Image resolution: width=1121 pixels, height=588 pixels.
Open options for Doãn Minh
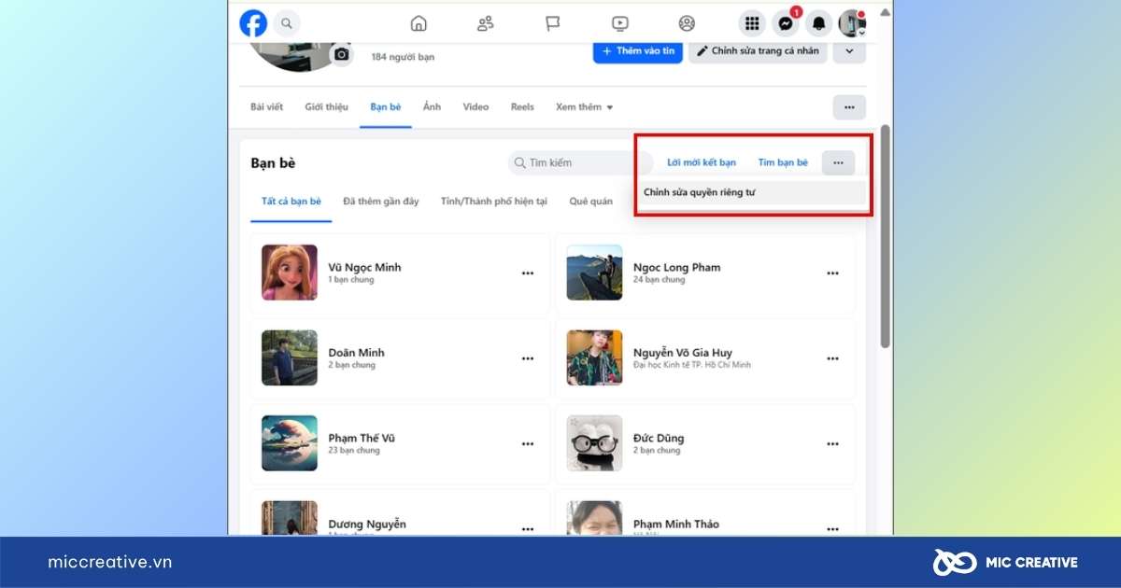(x=528, y=358)
